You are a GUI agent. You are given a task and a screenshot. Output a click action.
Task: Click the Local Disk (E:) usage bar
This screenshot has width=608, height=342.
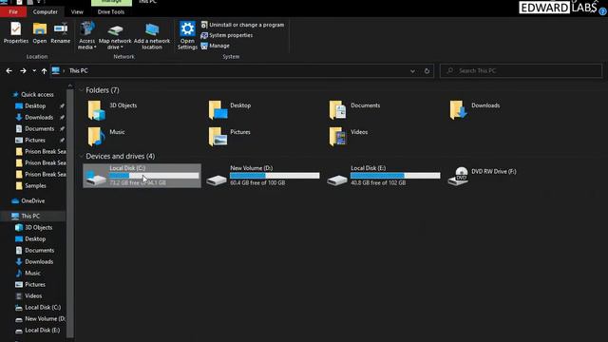(395, 176)
